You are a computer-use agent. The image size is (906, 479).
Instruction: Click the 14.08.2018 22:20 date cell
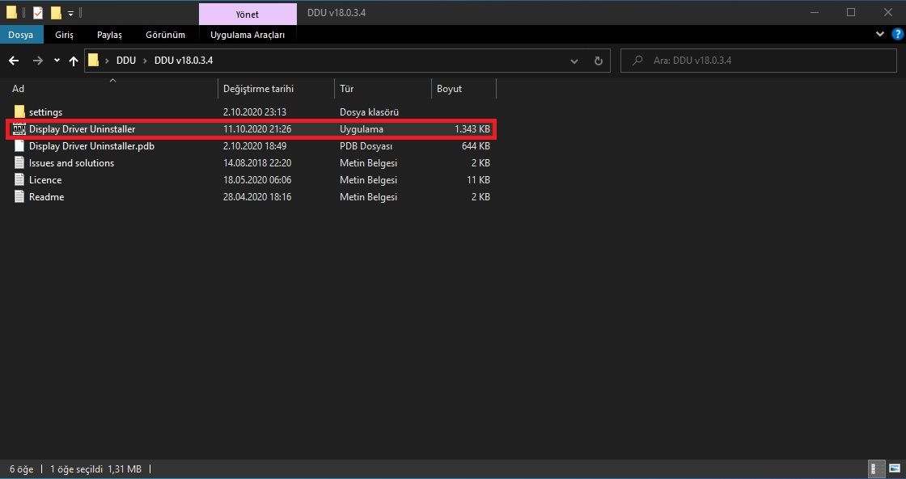click(257, 163)
